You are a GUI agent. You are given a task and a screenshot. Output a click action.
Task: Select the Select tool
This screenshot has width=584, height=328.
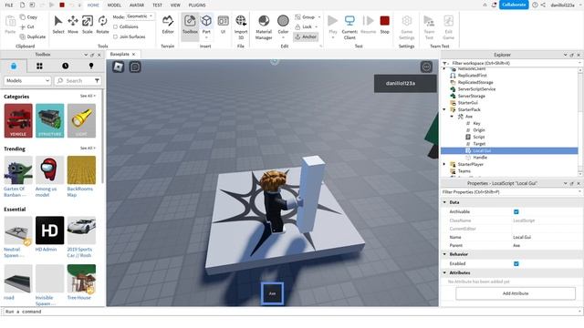point(58,25)
